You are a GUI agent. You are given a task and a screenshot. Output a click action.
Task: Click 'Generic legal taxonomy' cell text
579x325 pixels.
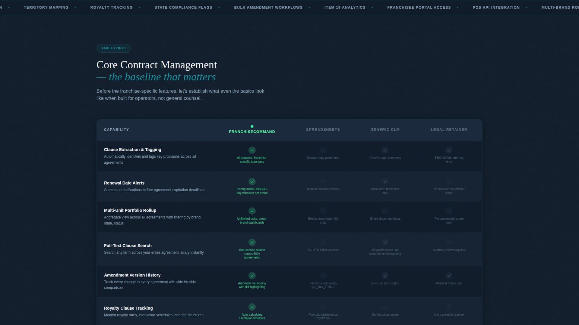point(385,158)
